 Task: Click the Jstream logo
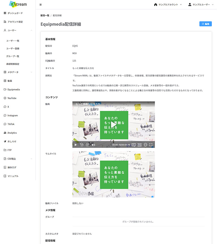(x=18, y=4)
